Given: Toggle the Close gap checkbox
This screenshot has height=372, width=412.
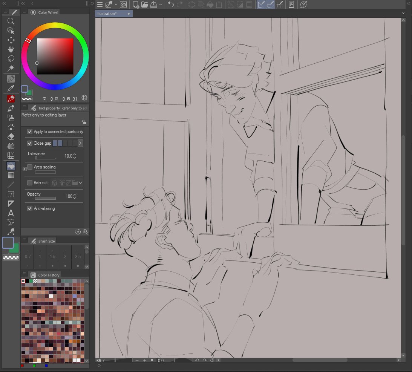Looking at the screenshot, I should pos(30,143).
